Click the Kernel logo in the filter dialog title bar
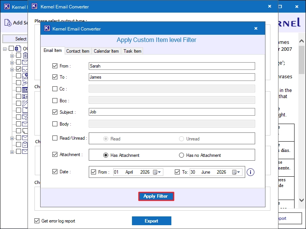Viewport: 306px width, 229px height. point(47,28)
